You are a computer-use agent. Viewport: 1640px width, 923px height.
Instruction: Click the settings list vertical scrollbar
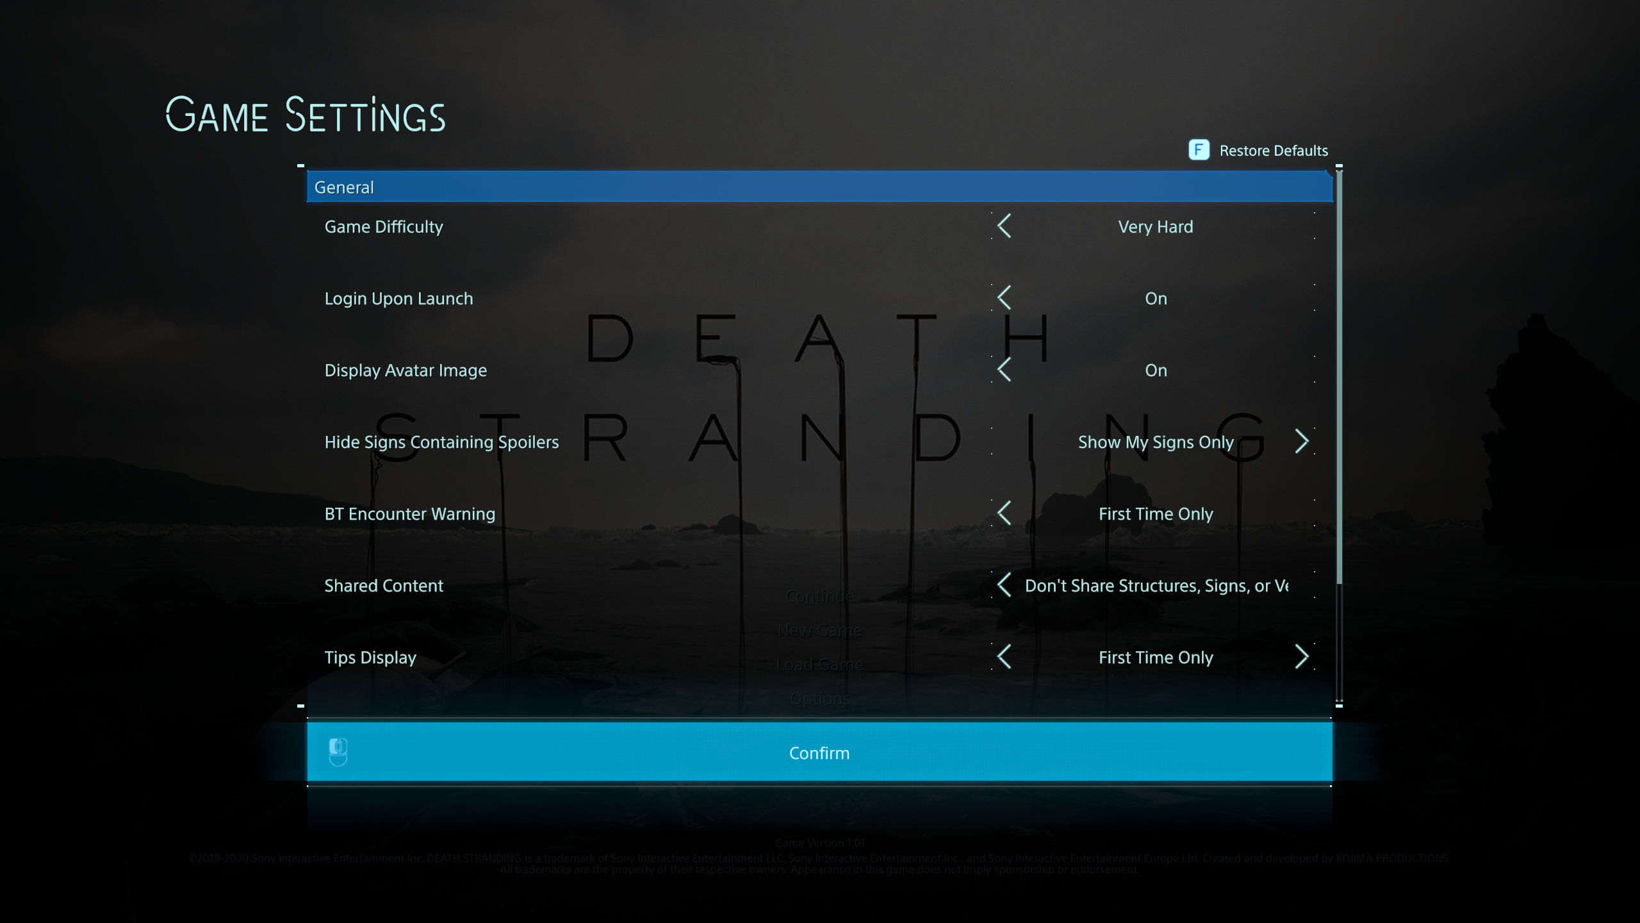coord(1339,378)
